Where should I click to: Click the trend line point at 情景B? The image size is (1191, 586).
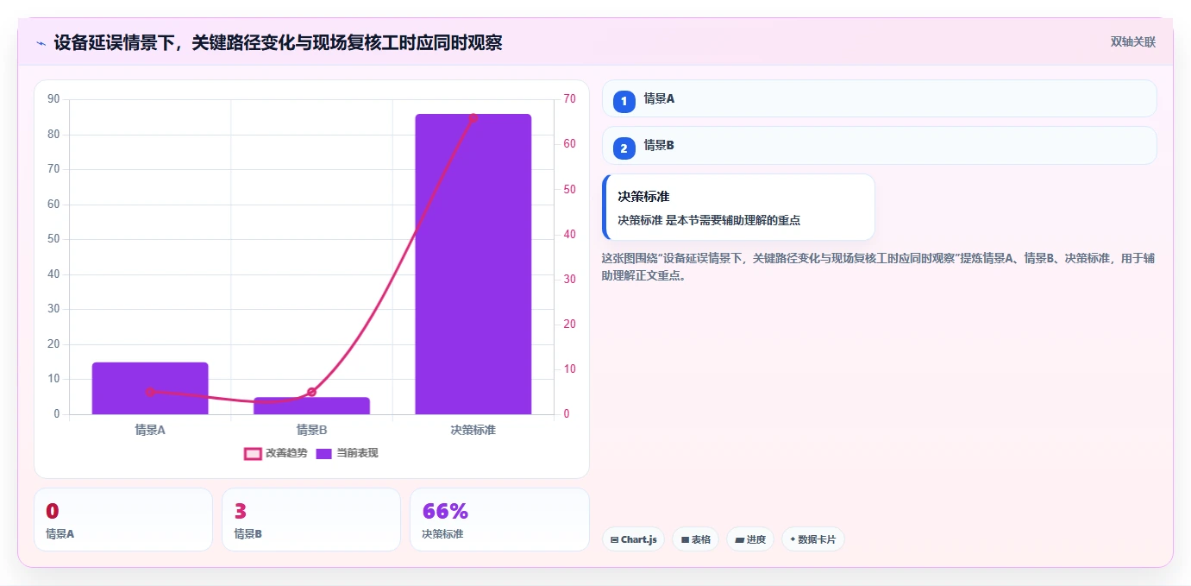coord(311,392)
